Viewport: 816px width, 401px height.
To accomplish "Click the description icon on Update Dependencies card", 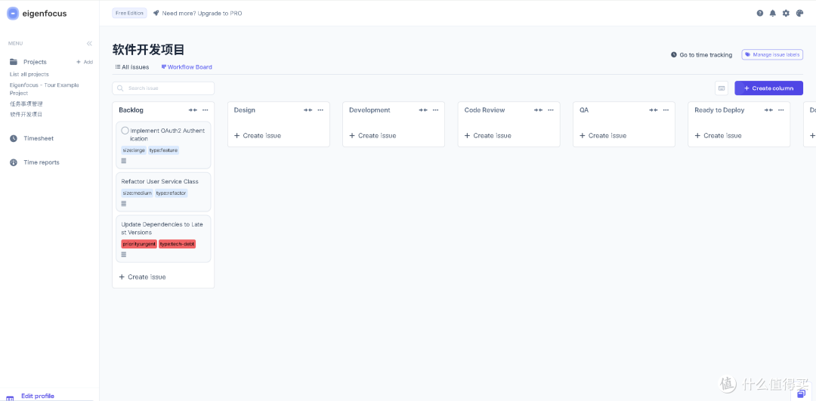I will 124,254.
